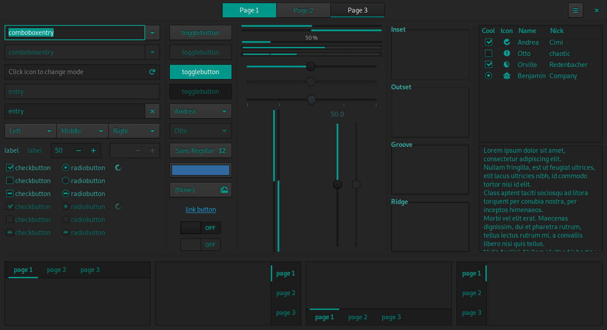
Task: Uncheck the Cool checkbox for Orville
Action: pyautogui.click(x=489, y=64)
